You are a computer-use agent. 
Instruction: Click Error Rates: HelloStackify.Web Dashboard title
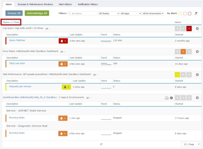[x=30, y=51]
